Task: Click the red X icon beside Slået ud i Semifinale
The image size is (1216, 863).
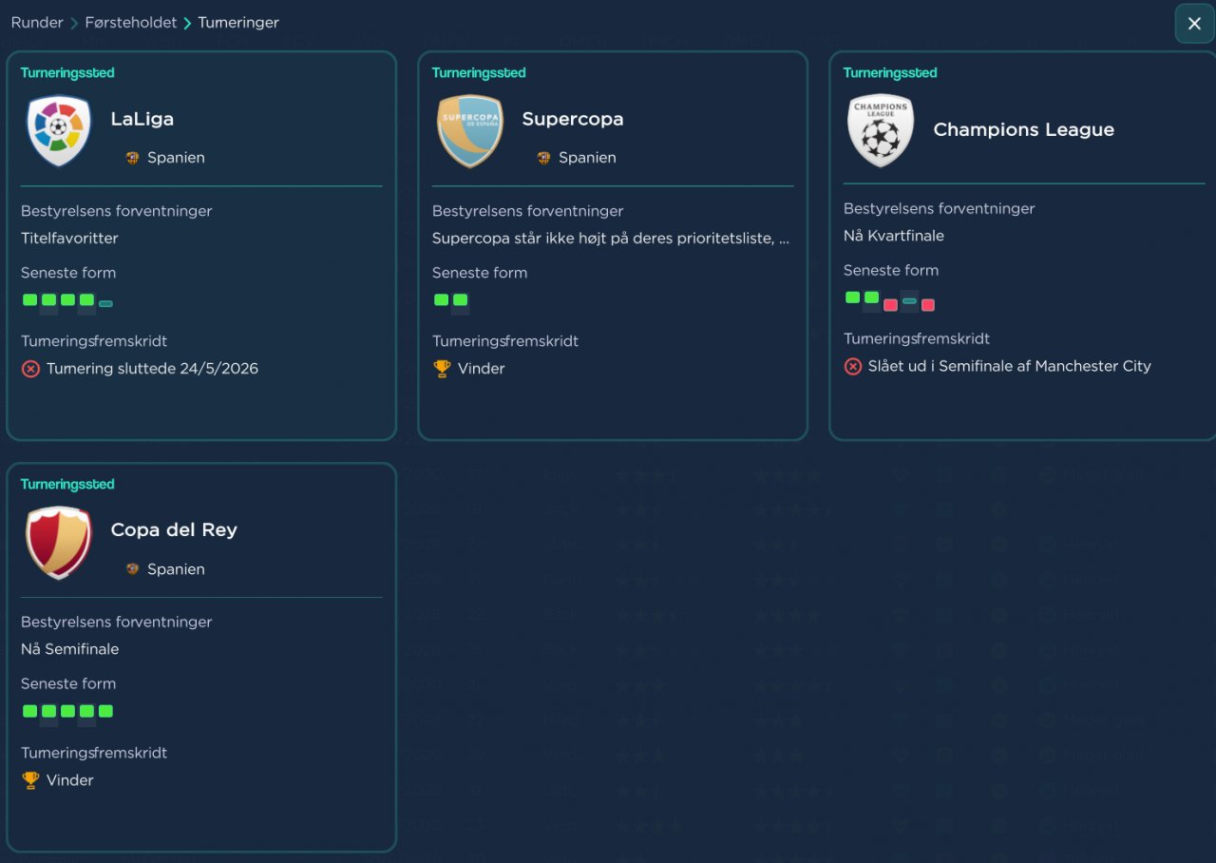Action: click(x=853, y=366)
